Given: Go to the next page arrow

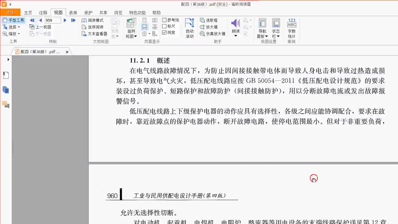Looking at the screenshot, I should pyautogui.click(x=65, y=20).
